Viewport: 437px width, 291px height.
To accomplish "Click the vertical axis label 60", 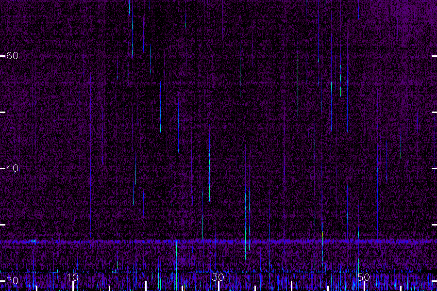I will [x=12, y=56].
